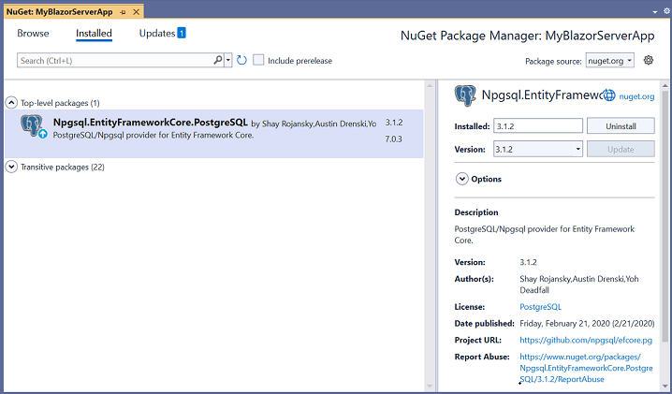The image size is (672, 394).
Task: Click the Npgsql elephant icon in details pane
Action: tap(465, 95)
